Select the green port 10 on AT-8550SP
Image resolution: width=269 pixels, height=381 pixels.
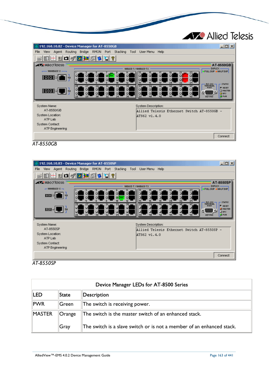coord(122,198)
